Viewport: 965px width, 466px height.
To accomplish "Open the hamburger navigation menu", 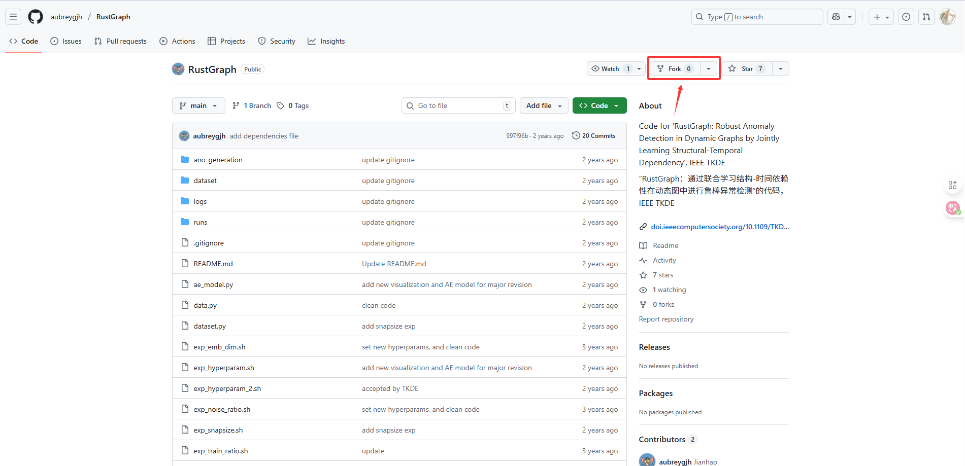I will 13,17.
